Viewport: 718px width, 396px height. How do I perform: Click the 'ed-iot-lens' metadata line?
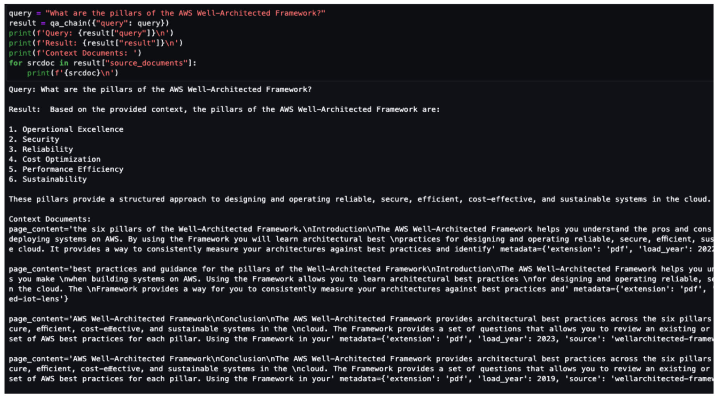(39, 299)
